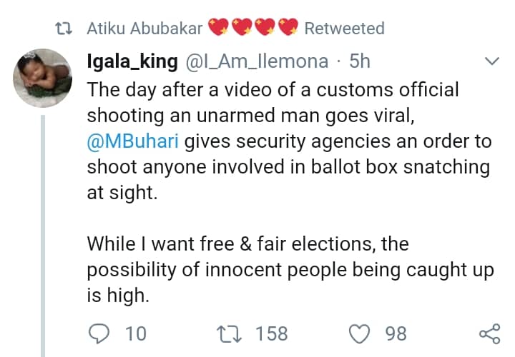Viewport: 515px width, 357px height.
Task: Click the reply speech bubble icon
Action: click(100, 333)
